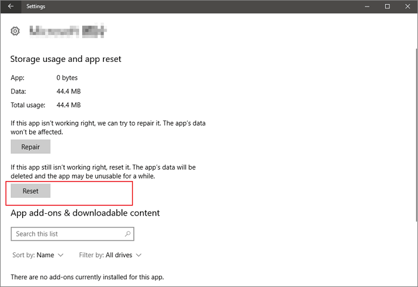Image resolution: width=418 pixels, height=287 pixels.
Task: Click the gear icon beside the app name
Action: tap(15, 31)
